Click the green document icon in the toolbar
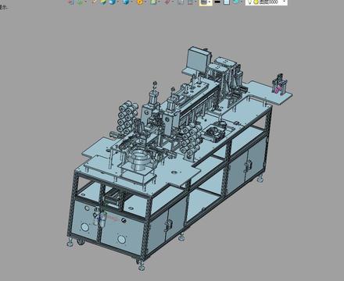This screenshot has width=344, height=281. (x=153, y=2)
